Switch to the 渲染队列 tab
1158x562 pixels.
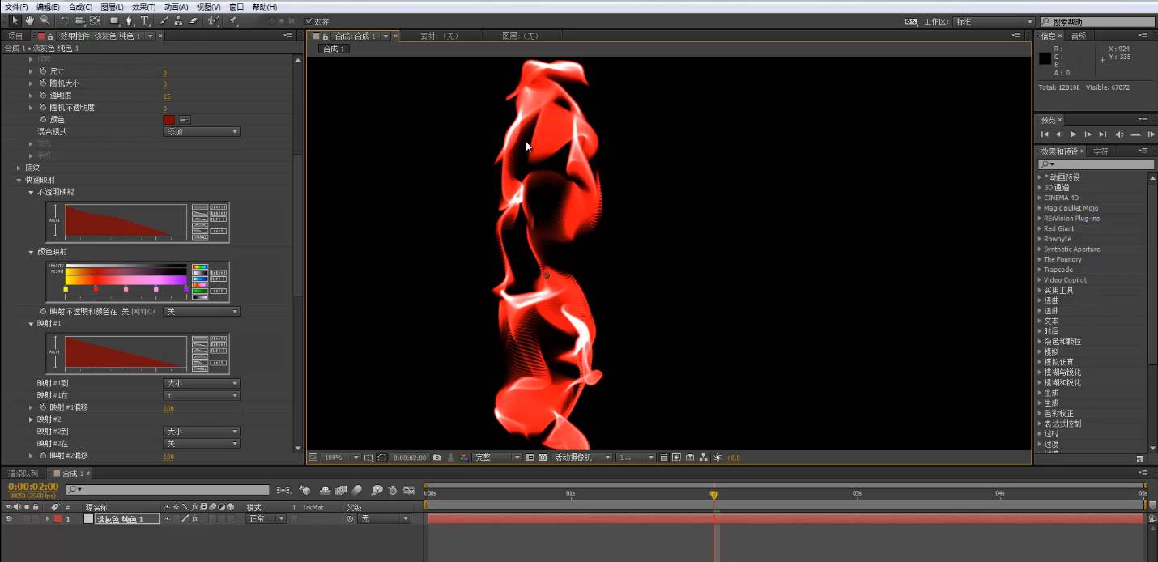(x=23, y=473)
